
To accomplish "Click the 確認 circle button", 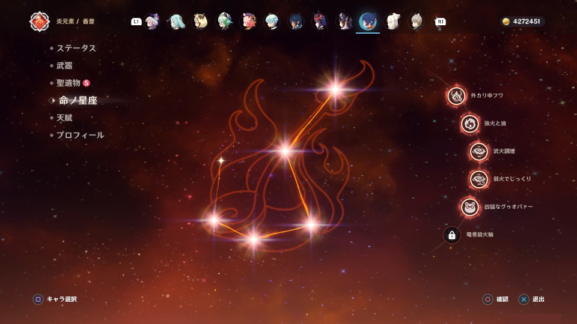I will [x=487, y=299].
